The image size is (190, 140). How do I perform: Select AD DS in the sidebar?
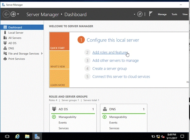point(22,43)
